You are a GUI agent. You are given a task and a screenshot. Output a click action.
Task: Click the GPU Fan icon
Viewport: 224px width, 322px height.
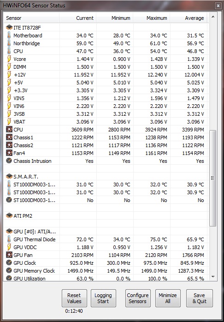click(x=9, y=255)
